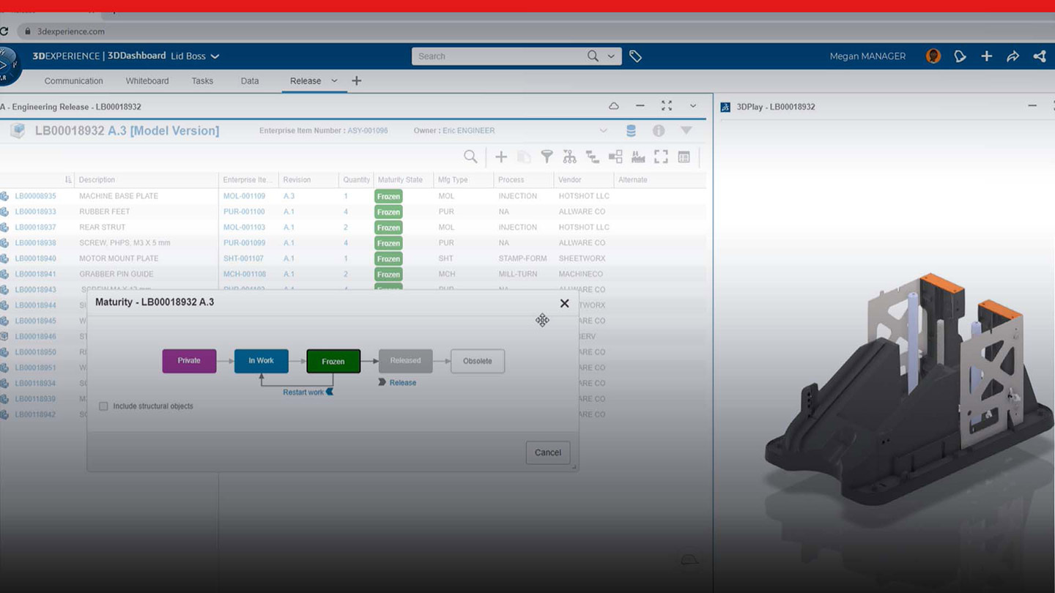
Task: Click the tag icon beside search bar
Action: point(635,56)
